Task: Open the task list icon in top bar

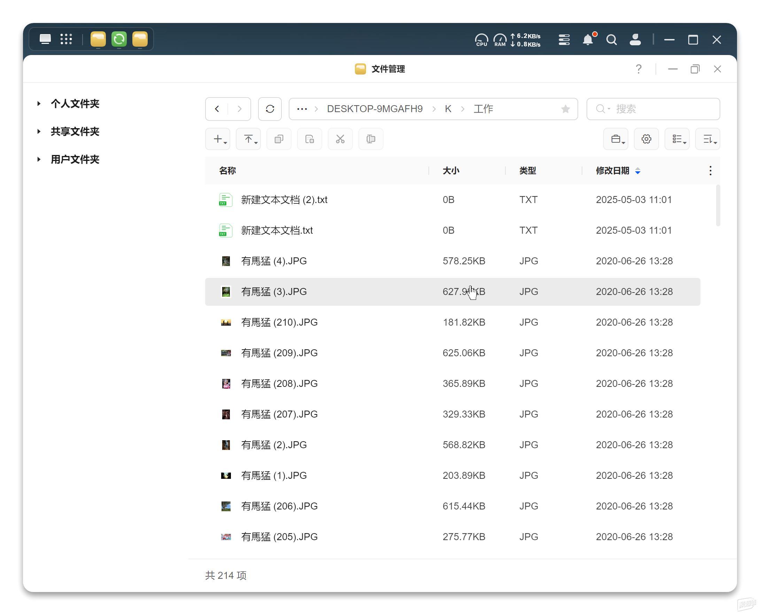Action: tap(564, 39)
